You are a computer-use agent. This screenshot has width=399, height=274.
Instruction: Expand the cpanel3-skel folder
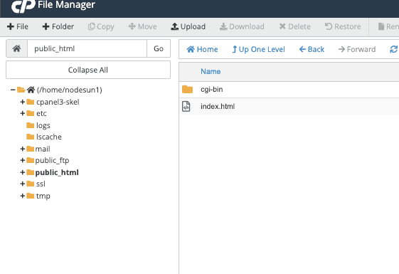[x=22, y=102]
